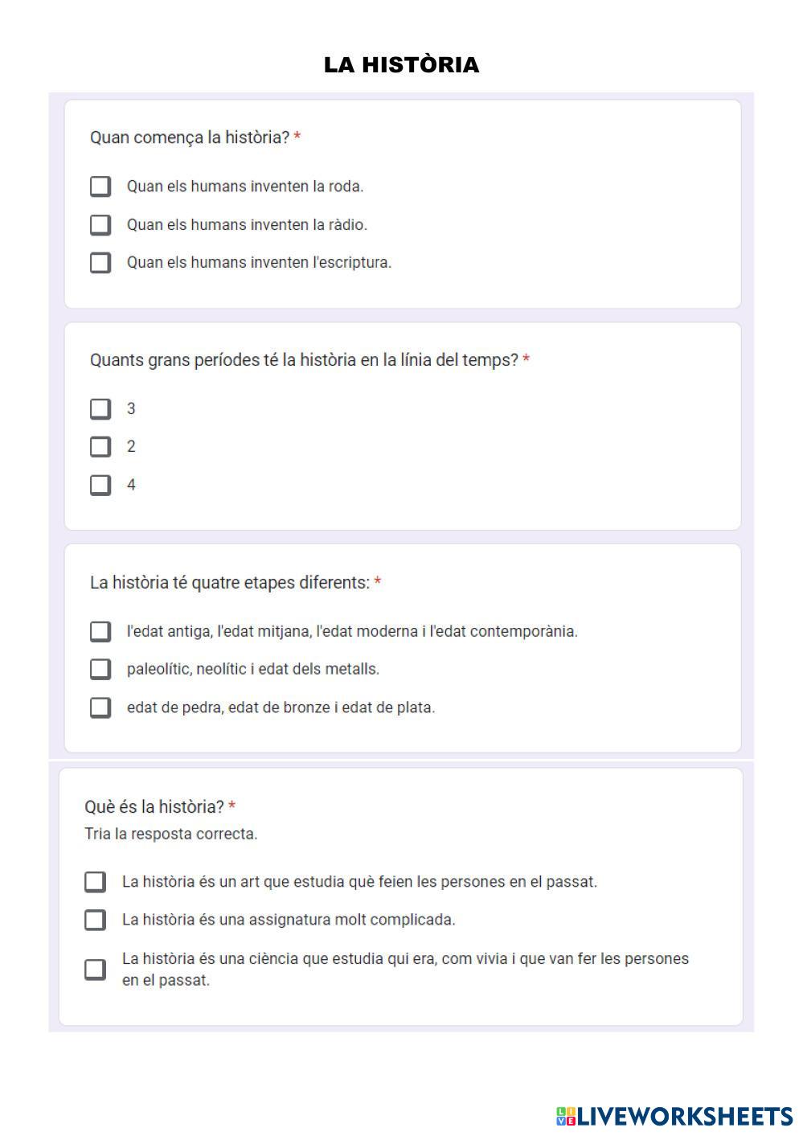Check the box for answer 3

pos(100,409)
